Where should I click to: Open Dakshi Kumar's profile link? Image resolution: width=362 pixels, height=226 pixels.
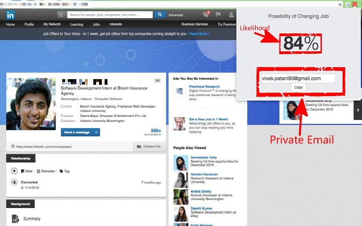point(201,208)
